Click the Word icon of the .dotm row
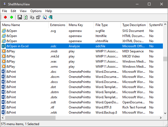The image size is (168, 127). 4,92
